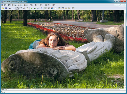Rotate the image right with the second green triangle icon
Image resolution: width=127 pixels, height=94 pixels.
pos(35,8)
